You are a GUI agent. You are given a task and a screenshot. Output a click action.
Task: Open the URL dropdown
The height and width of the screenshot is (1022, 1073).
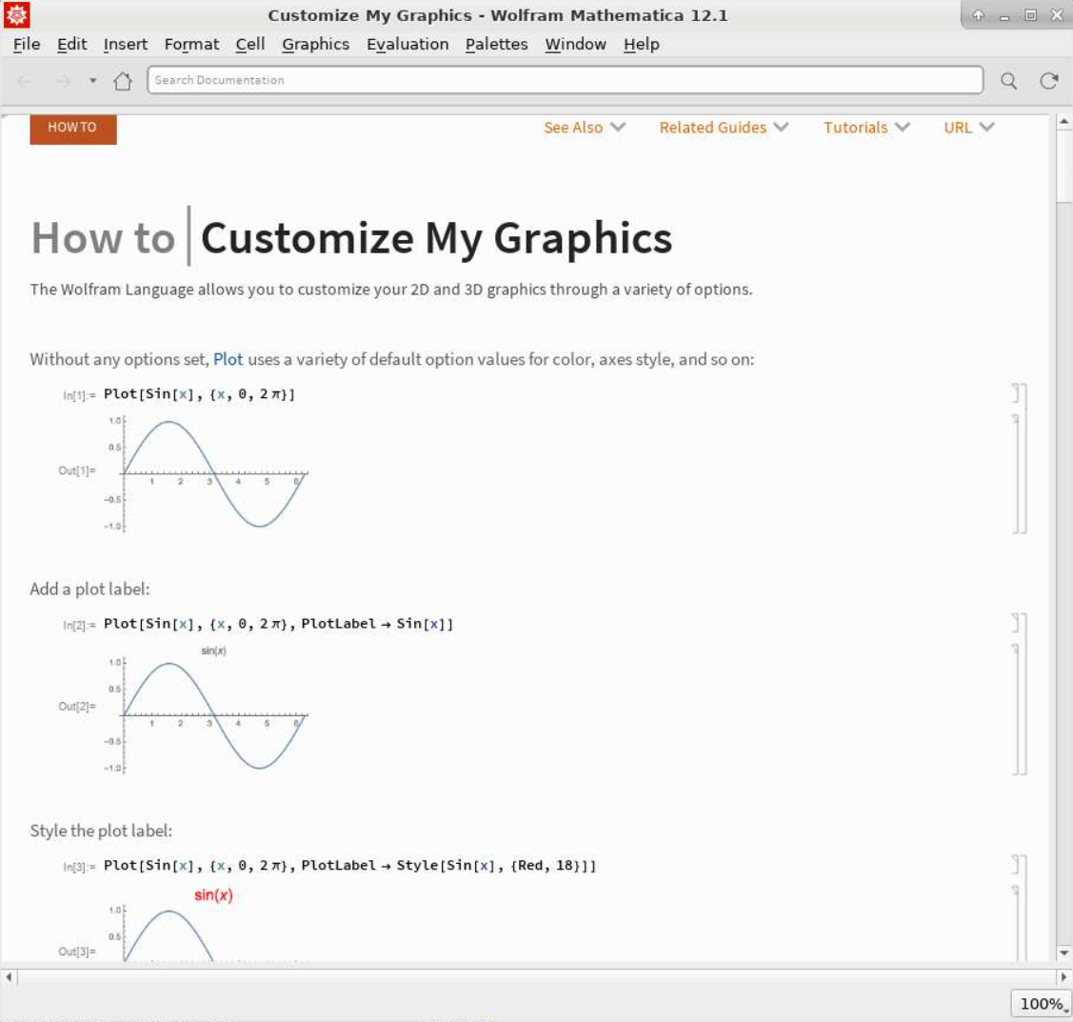967,127
